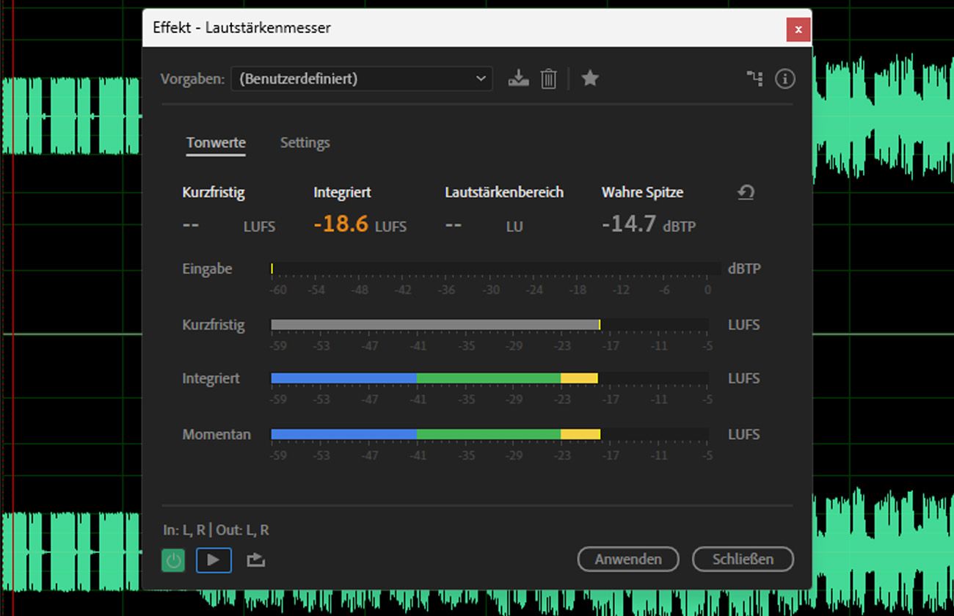Click the orange -18.6 Integriert value
The height and width of the screenshot is (616, 954).
point(341,224)
